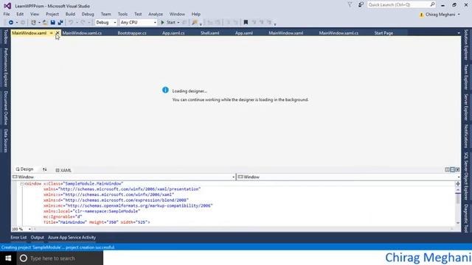Click the Save file icon
This screenshot has width=472, height=265.
pos(52,23)
